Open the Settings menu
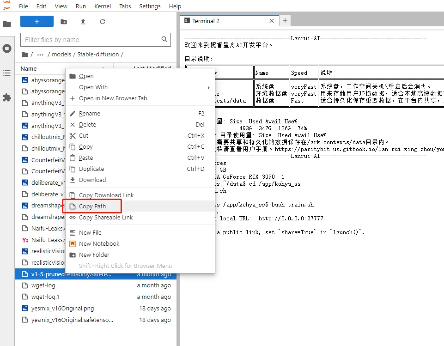This screenshot has height=346, width=444. (150, 6)
